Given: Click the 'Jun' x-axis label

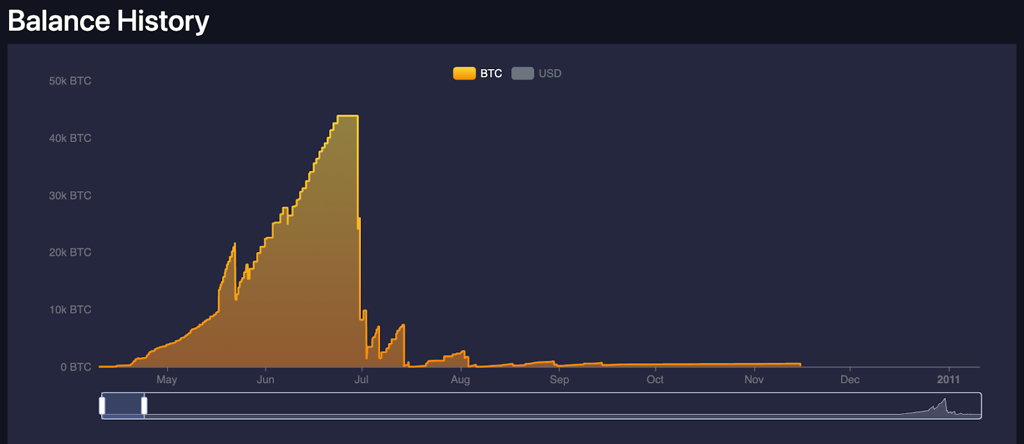Looking at the screenshot, I should coord(266,379).
